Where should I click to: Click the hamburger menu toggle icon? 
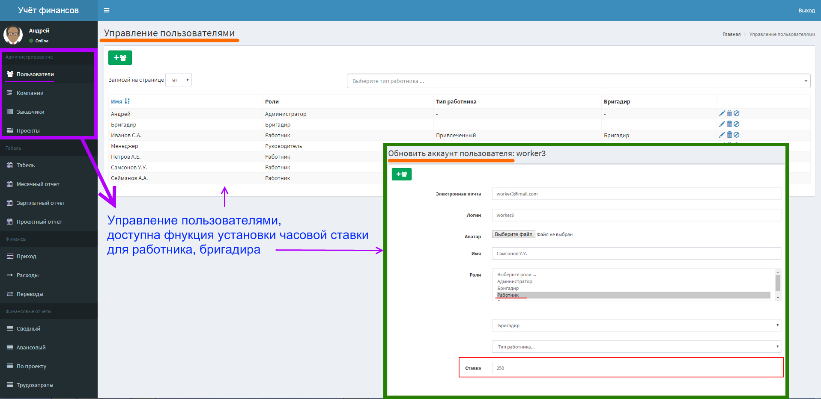pos(107,10)
